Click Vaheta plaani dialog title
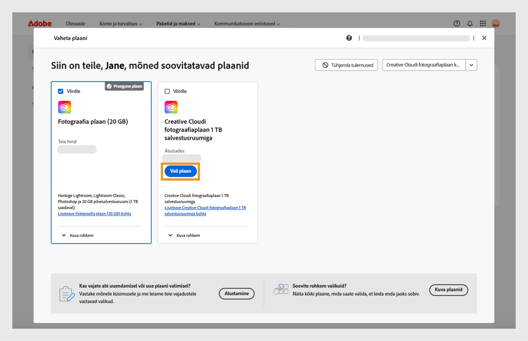The image size is (528, 341). (70, 38)
